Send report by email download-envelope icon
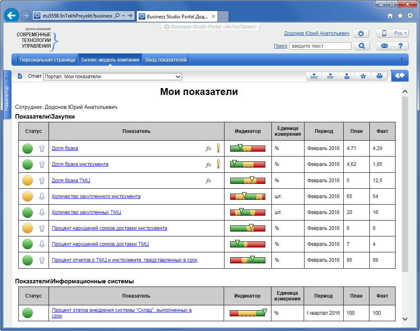Screen dimensions: 420x331 click(347, 76)
